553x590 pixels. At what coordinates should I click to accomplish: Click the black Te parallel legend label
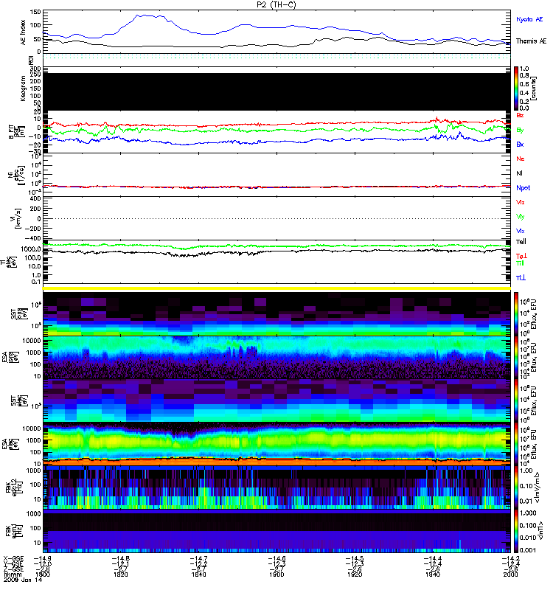521,242
